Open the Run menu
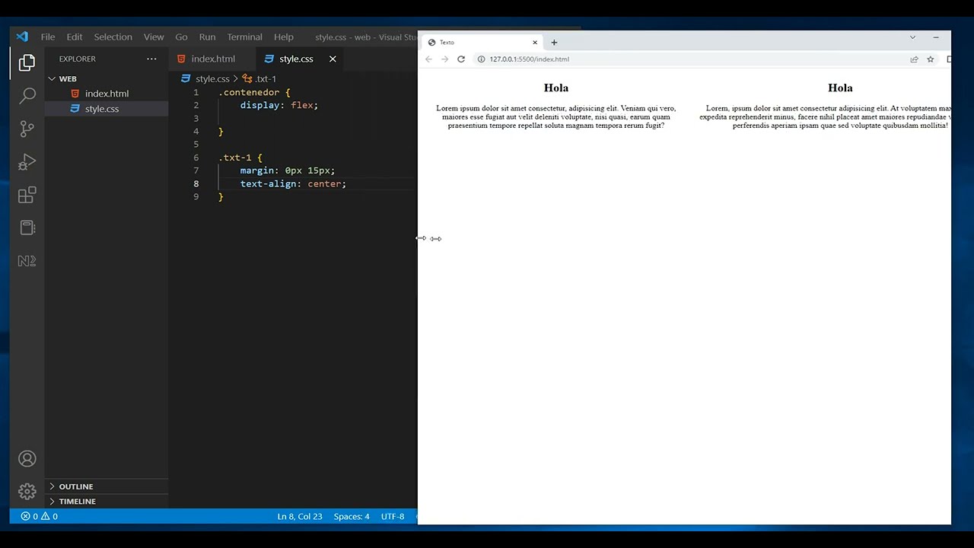The image size is (974, 548). pos(207,37)
